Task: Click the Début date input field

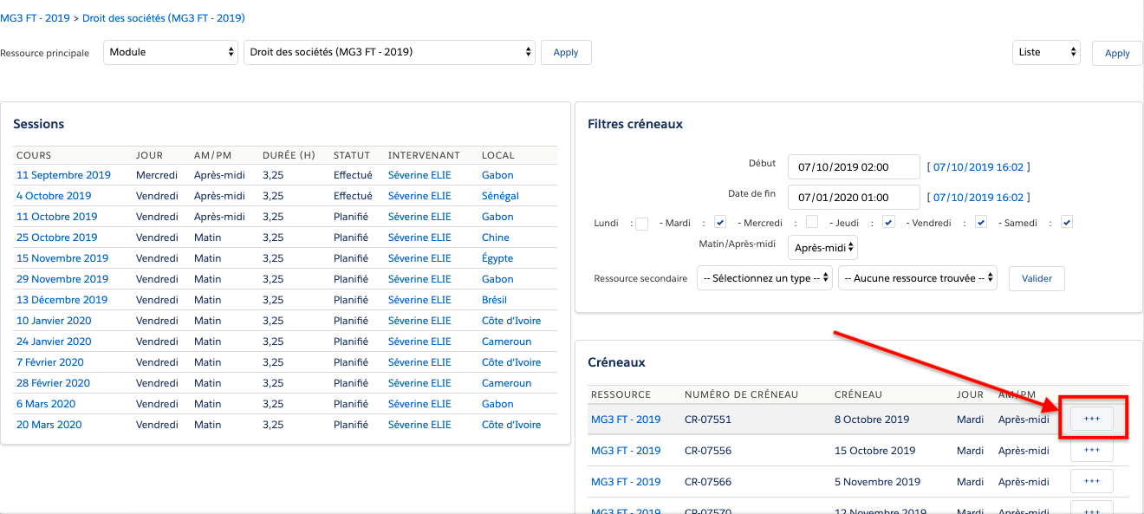Action: 854,166
